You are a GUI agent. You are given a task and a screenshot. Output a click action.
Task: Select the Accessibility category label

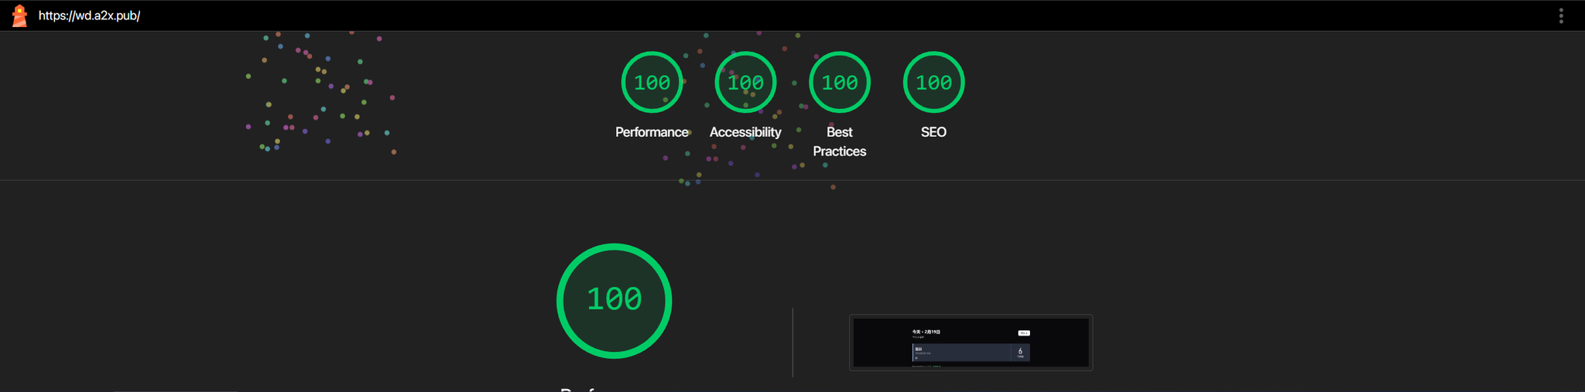pos(745,132)
